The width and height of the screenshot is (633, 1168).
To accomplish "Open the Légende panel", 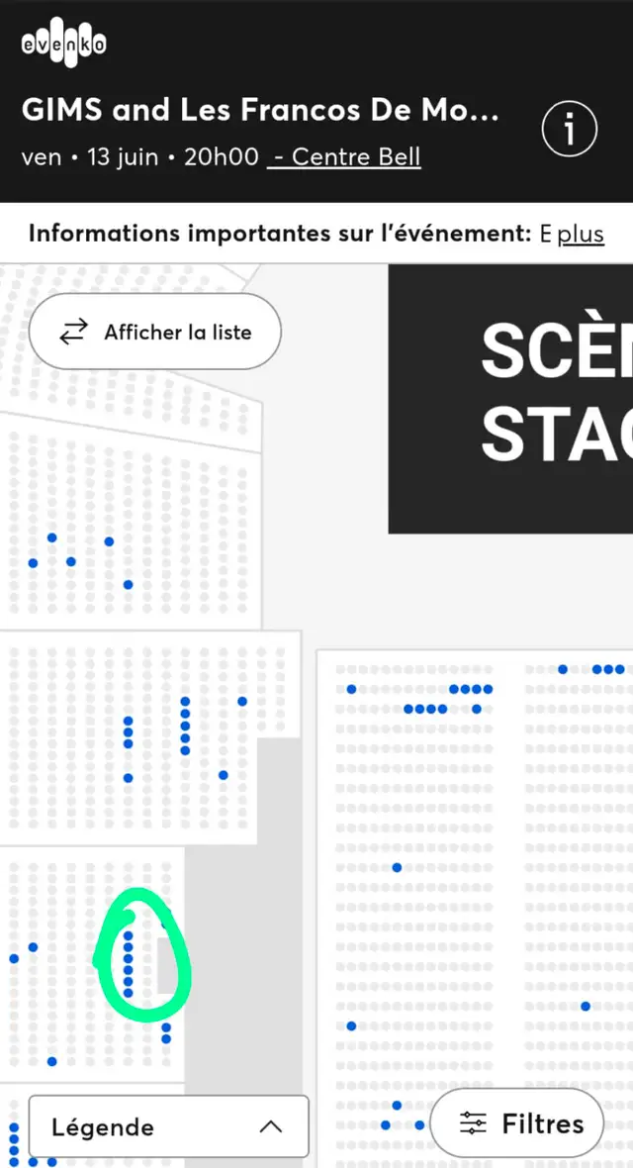I will tap(168, 1126).
